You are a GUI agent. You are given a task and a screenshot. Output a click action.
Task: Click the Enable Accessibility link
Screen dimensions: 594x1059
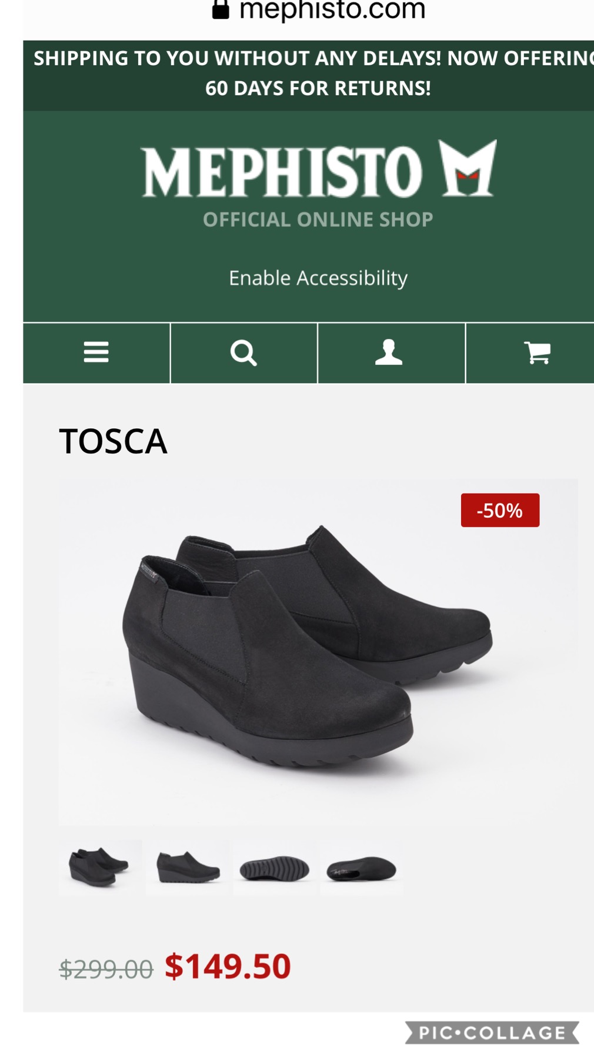click(318, 278)
